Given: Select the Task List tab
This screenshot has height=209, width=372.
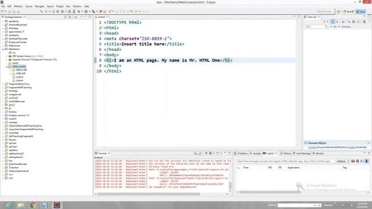Looking at the screenshot, I should click(312, 17).
